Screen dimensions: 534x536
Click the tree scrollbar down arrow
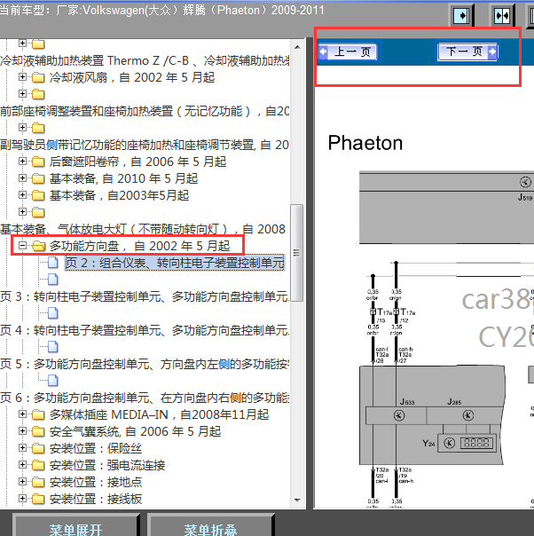pos(297,501)
